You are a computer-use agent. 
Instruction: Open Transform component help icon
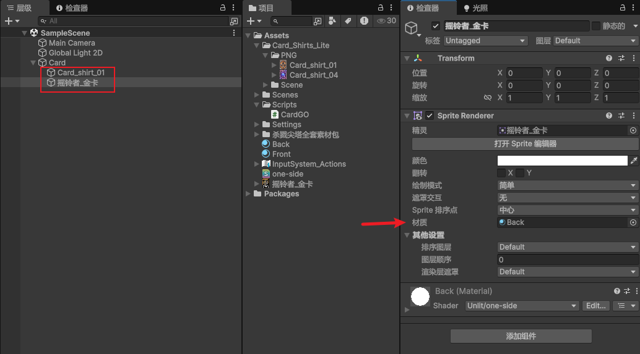pos(609,58)
